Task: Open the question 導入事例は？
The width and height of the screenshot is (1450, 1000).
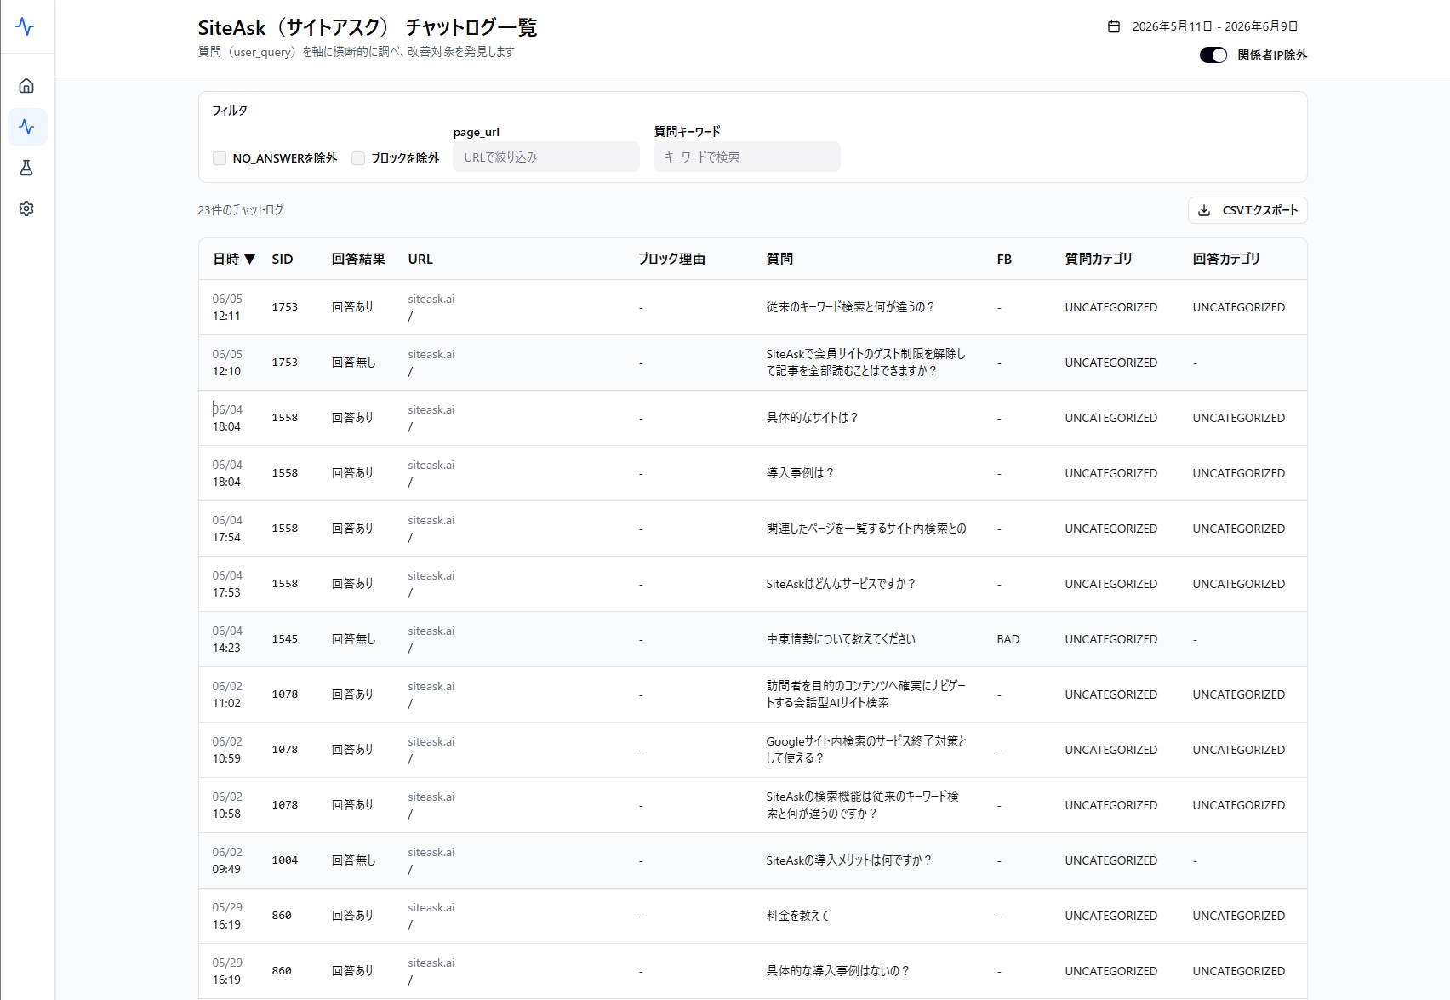Action: 800,473
